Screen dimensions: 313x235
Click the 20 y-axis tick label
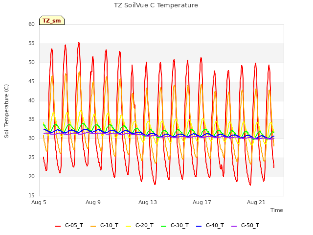tap(31, 176)
